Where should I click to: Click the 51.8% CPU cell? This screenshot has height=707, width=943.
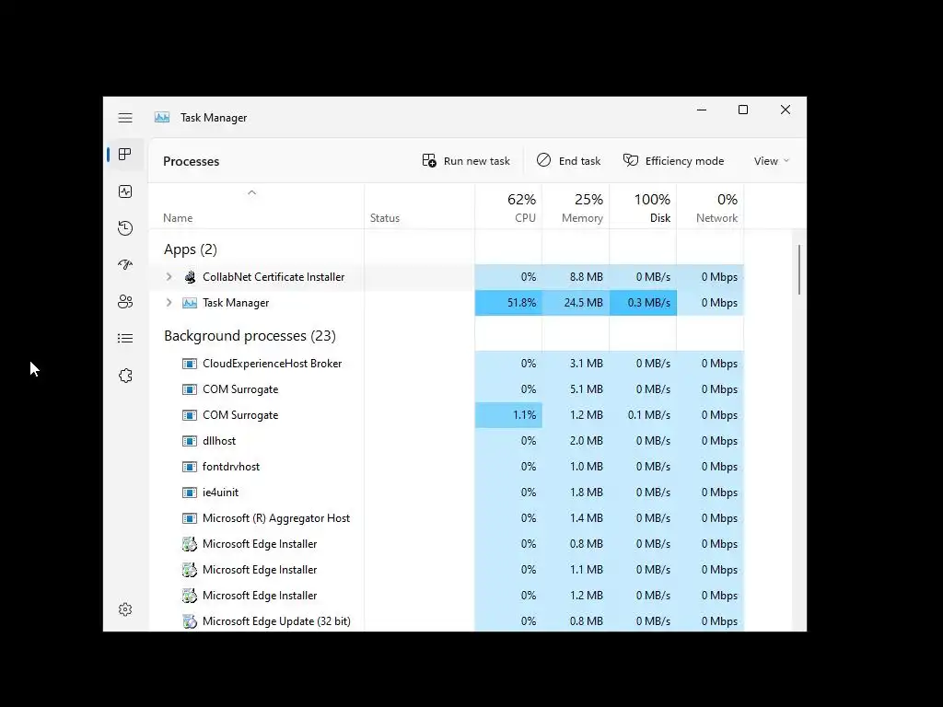click(508, 303)
